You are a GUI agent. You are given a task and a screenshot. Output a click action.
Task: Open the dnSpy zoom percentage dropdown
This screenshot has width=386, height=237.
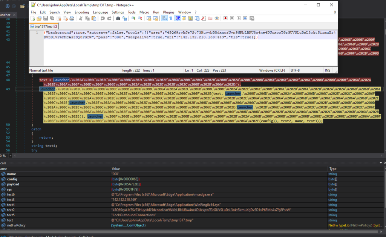[10, 156]
